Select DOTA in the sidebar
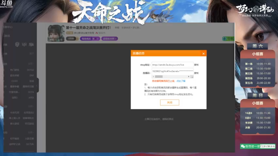Screen dimensions: 278x156 (x=31, y=92)
